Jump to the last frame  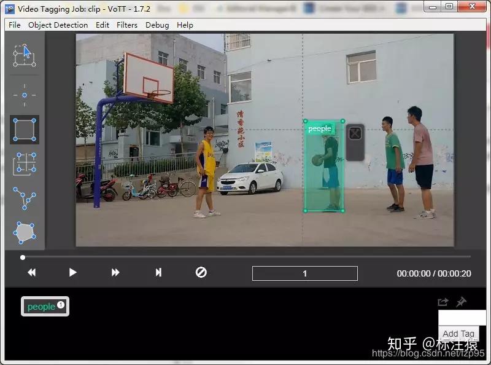[158, 272]
